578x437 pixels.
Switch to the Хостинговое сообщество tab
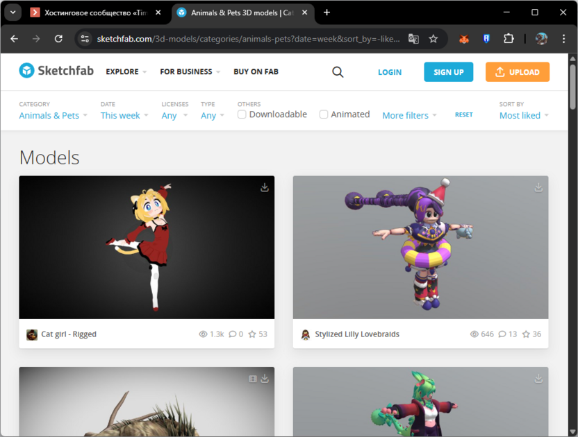(95, 13)
